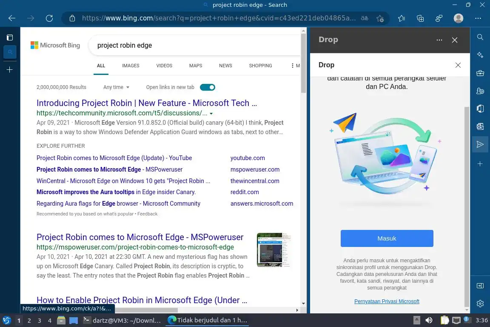Click the page vertical scrollbar thumb
Image resolution: width=490 pixels, height=327 pixels.
point(303,63)
